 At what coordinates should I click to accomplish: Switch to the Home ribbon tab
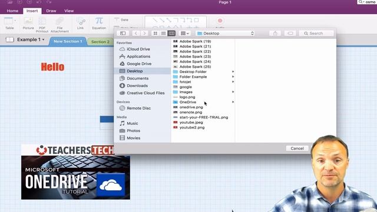tap(12, 11)
